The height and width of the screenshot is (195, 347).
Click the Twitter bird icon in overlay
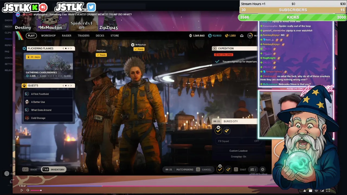point(91,7)
